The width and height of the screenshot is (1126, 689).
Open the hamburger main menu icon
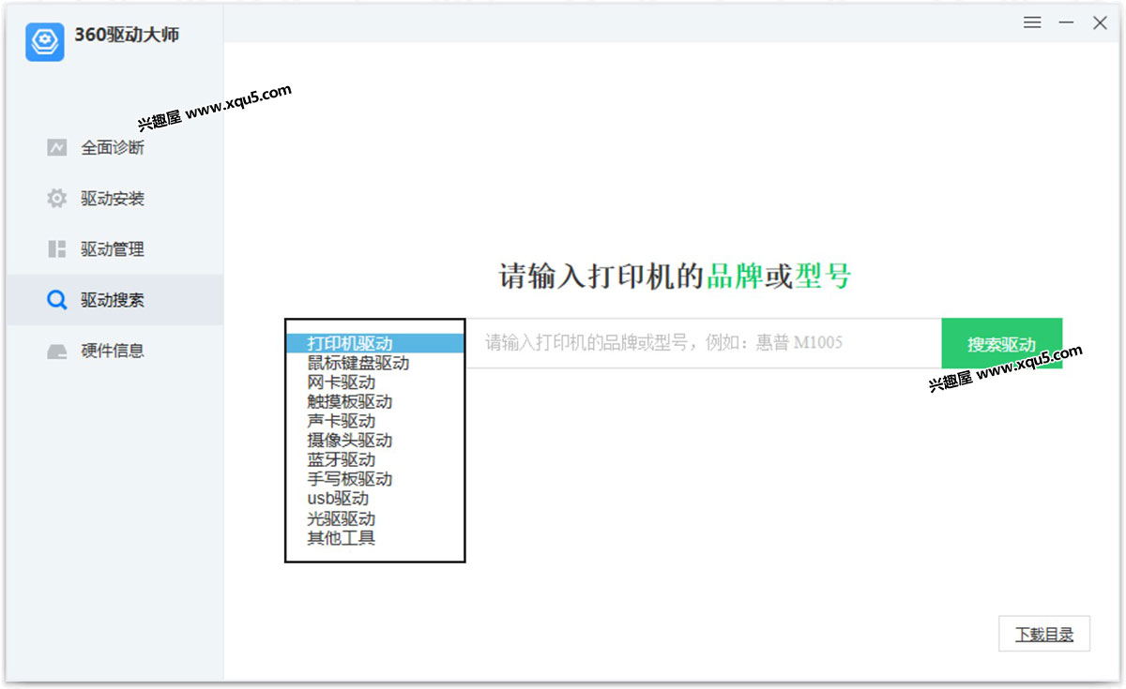pos(1032,22)
